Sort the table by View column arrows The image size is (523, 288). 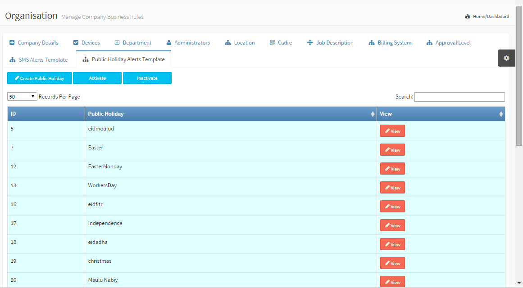501,114
